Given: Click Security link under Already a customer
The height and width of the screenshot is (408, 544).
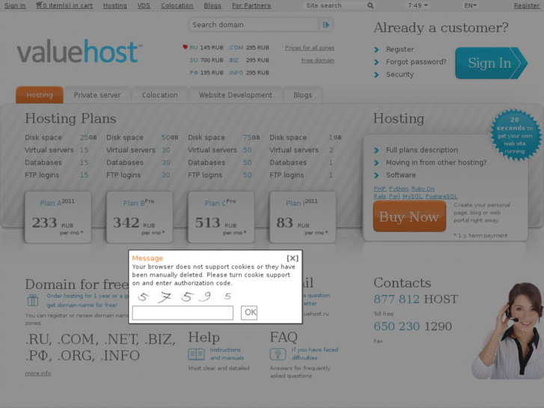Looking at the screenshot, I should [x=400, y=74].
